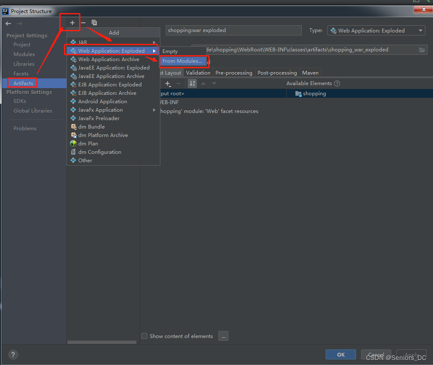Select JavaFx Application entry
Viewport: 433px width, 365px height.
[x=113, y=110]
